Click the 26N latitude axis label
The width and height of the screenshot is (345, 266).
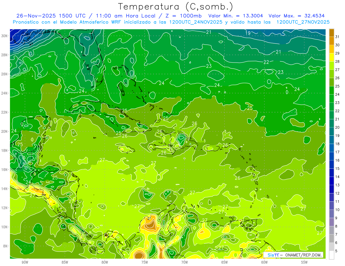pos(5,74)
